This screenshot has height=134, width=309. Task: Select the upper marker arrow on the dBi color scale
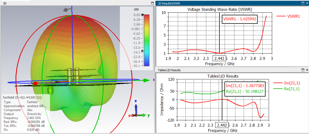coord(143,15)
